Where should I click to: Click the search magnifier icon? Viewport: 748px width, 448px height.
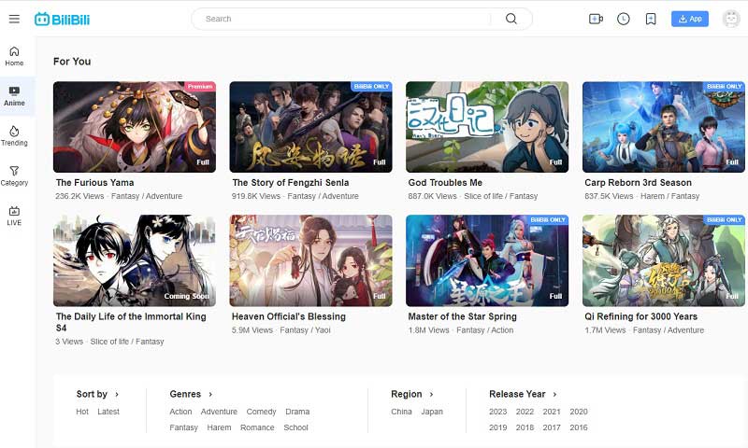[511, 19]
